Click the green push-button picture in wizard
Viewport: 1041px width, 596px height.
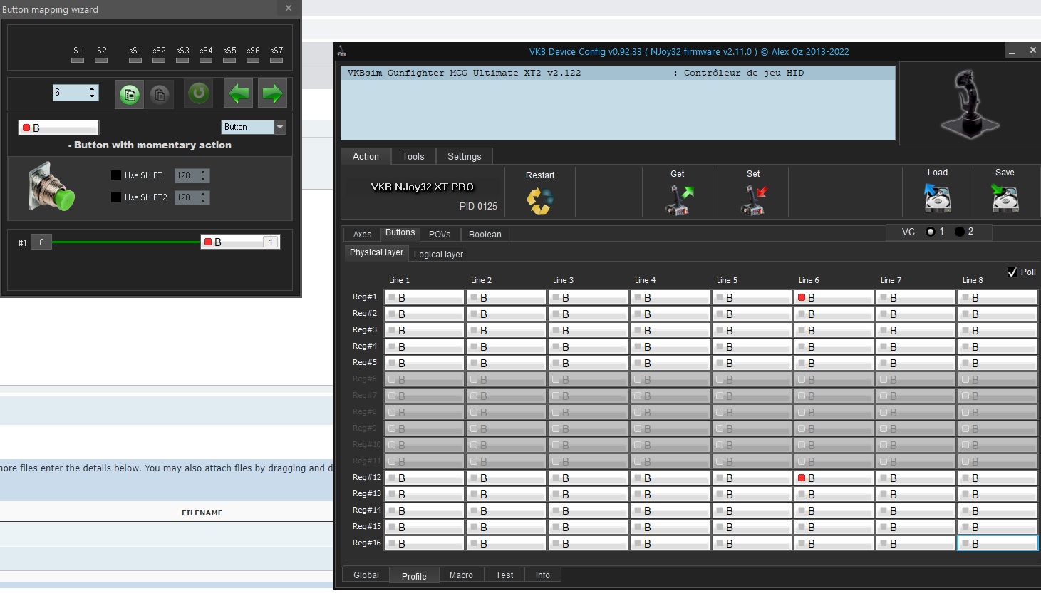tap(51, 187)
